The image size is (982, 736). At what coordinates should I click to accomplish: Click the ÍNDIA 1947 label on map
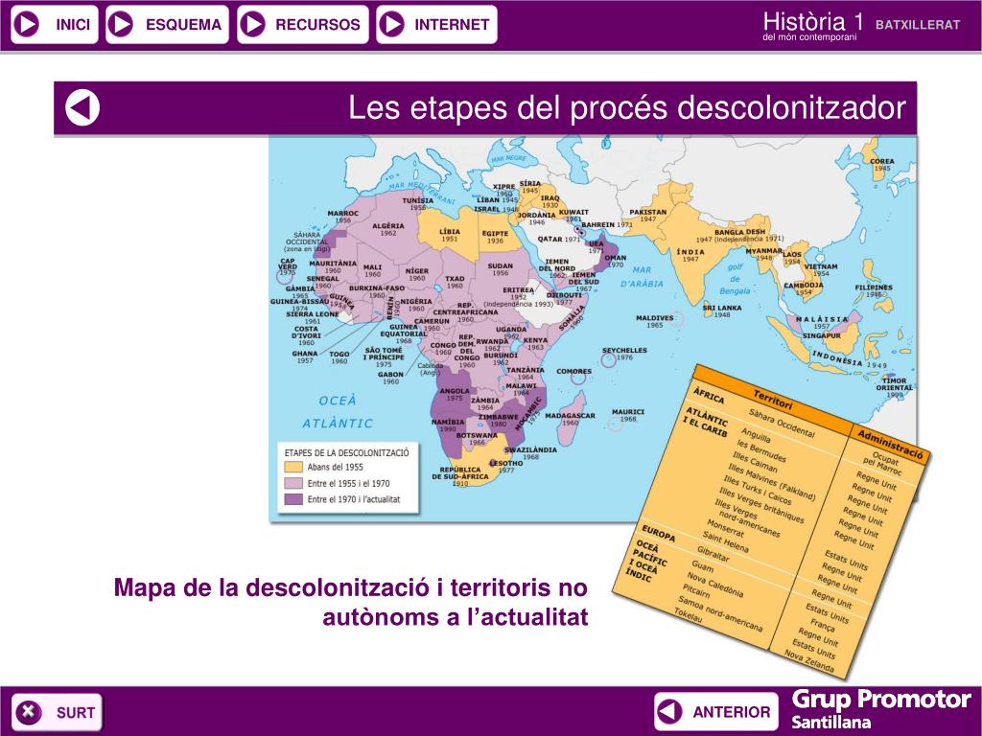[x=690, y=255]
